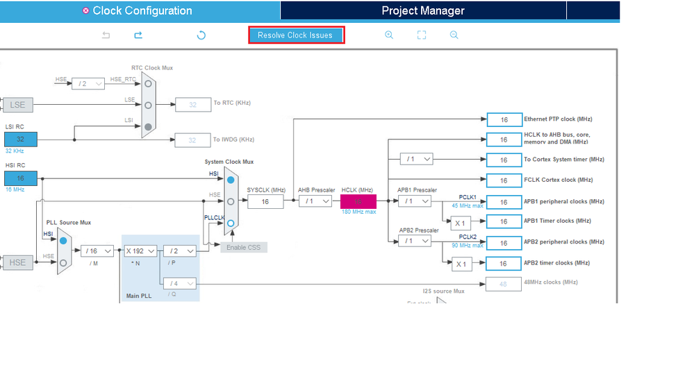Click the Clock Configuration error icon

click(86, 10)
